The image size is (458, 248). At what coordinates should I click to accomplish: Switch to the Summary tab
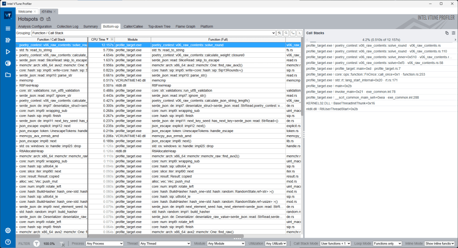click(x=90, y=26)
